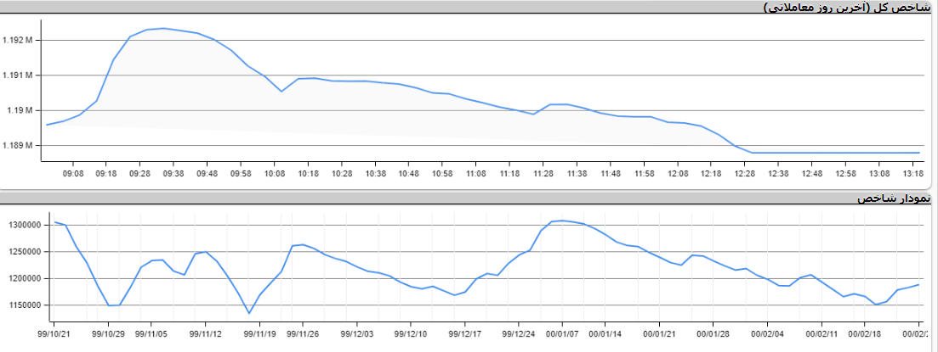Click the intraday line dip above 10:08
938x352 pixels.
[x=281, y=91]
